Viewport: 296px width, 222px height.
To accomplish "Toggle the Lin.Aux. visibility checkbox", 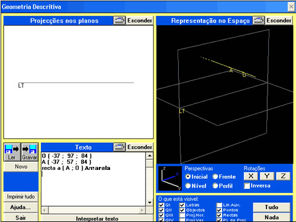I will [x=219, y=205].
